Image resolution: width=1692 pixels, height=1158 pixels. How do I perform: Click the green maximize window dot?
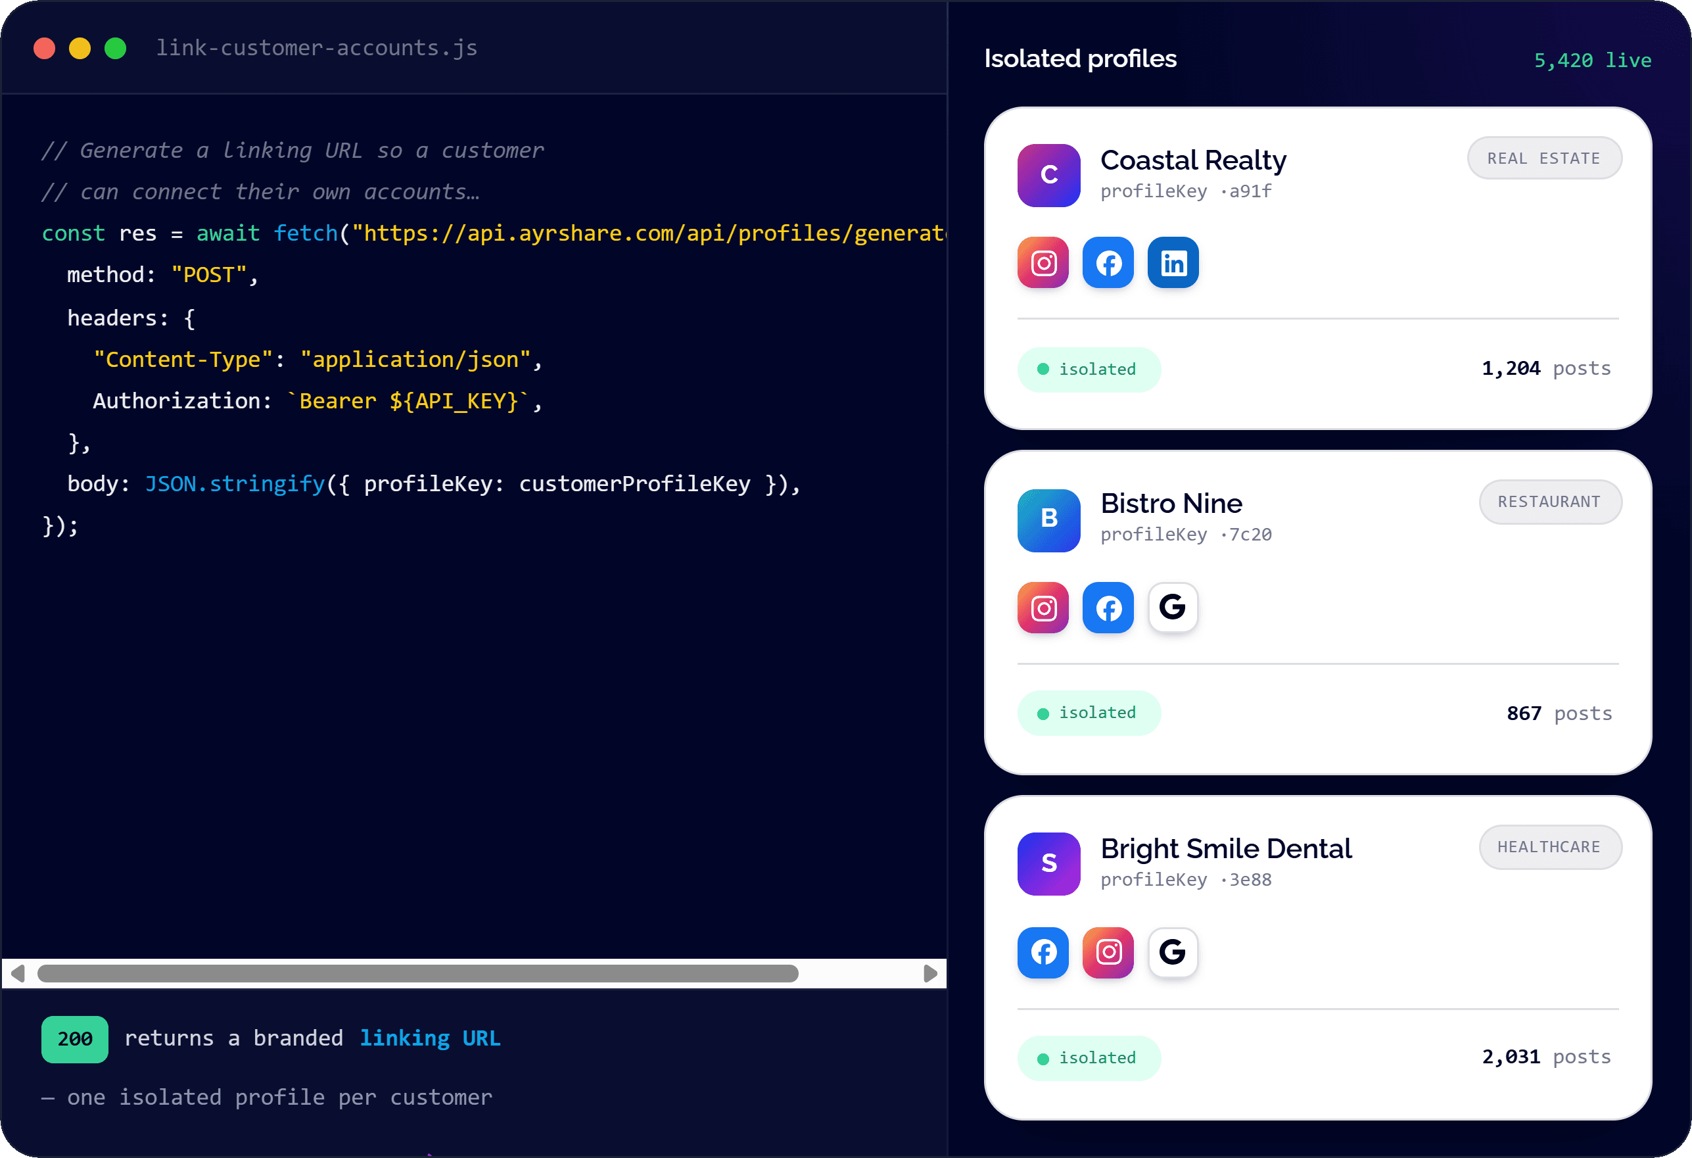pos(116,48)
